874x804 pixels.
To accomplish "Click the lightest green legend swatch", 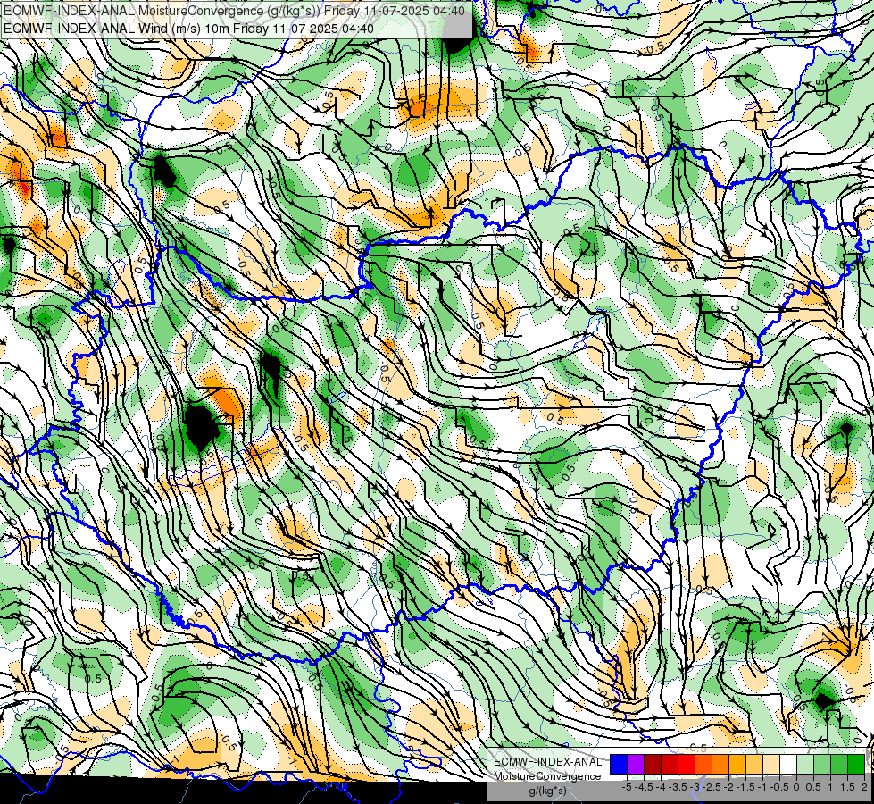I will (x=805, y=765).
